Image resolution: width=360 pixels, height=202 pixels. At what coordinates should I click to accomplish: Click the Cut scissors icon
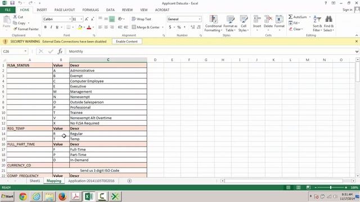[x=15, y=17]
